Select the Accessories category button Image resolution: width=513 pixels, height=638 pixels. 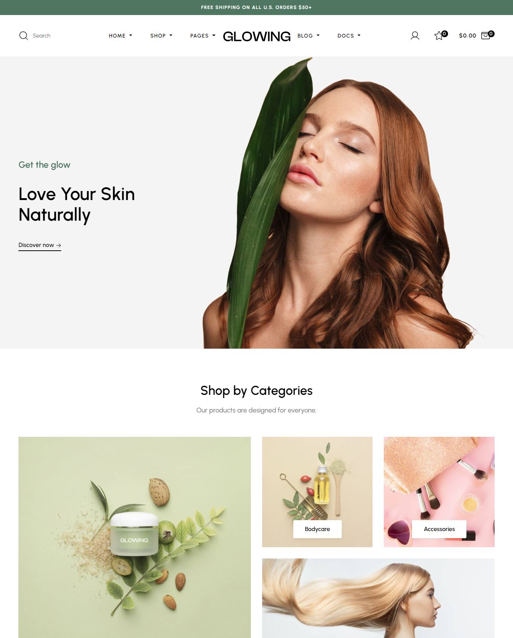pyautogui.click(x=439, y=529)
